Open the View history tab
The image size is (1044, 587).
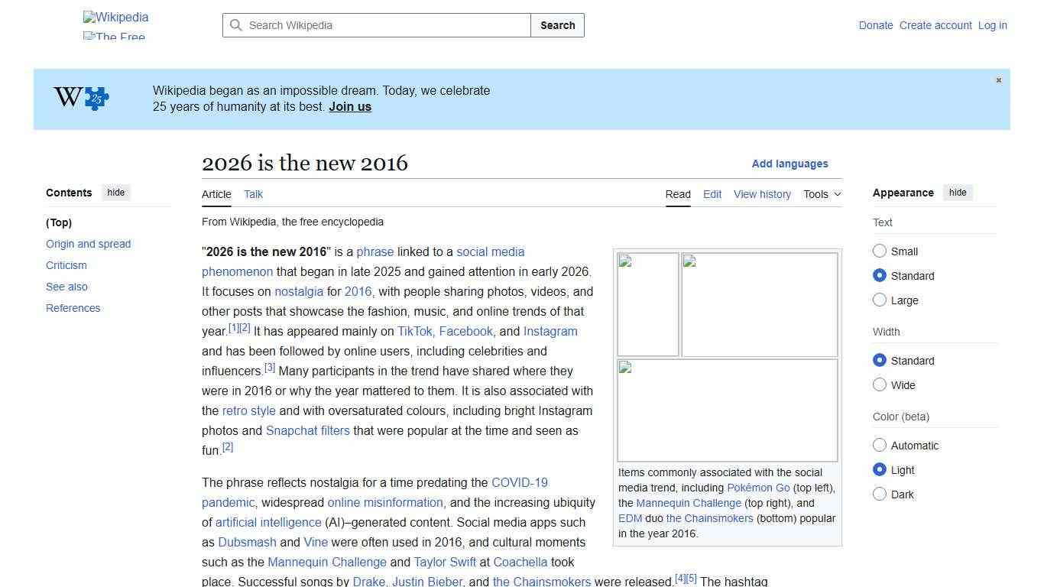762,194
